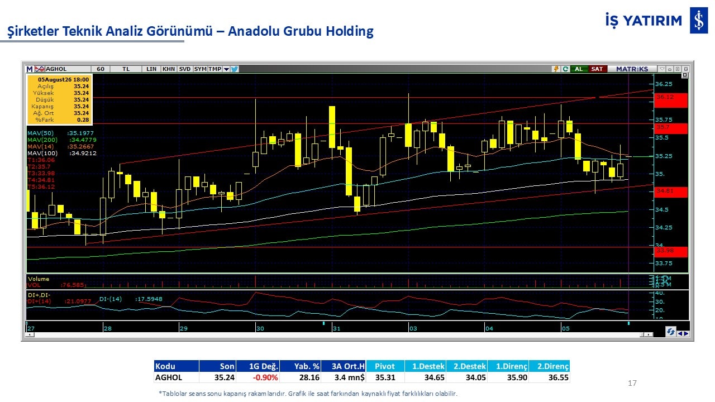
Task: Click the blue sync icon at bottom right
Action: click(670, 332)
